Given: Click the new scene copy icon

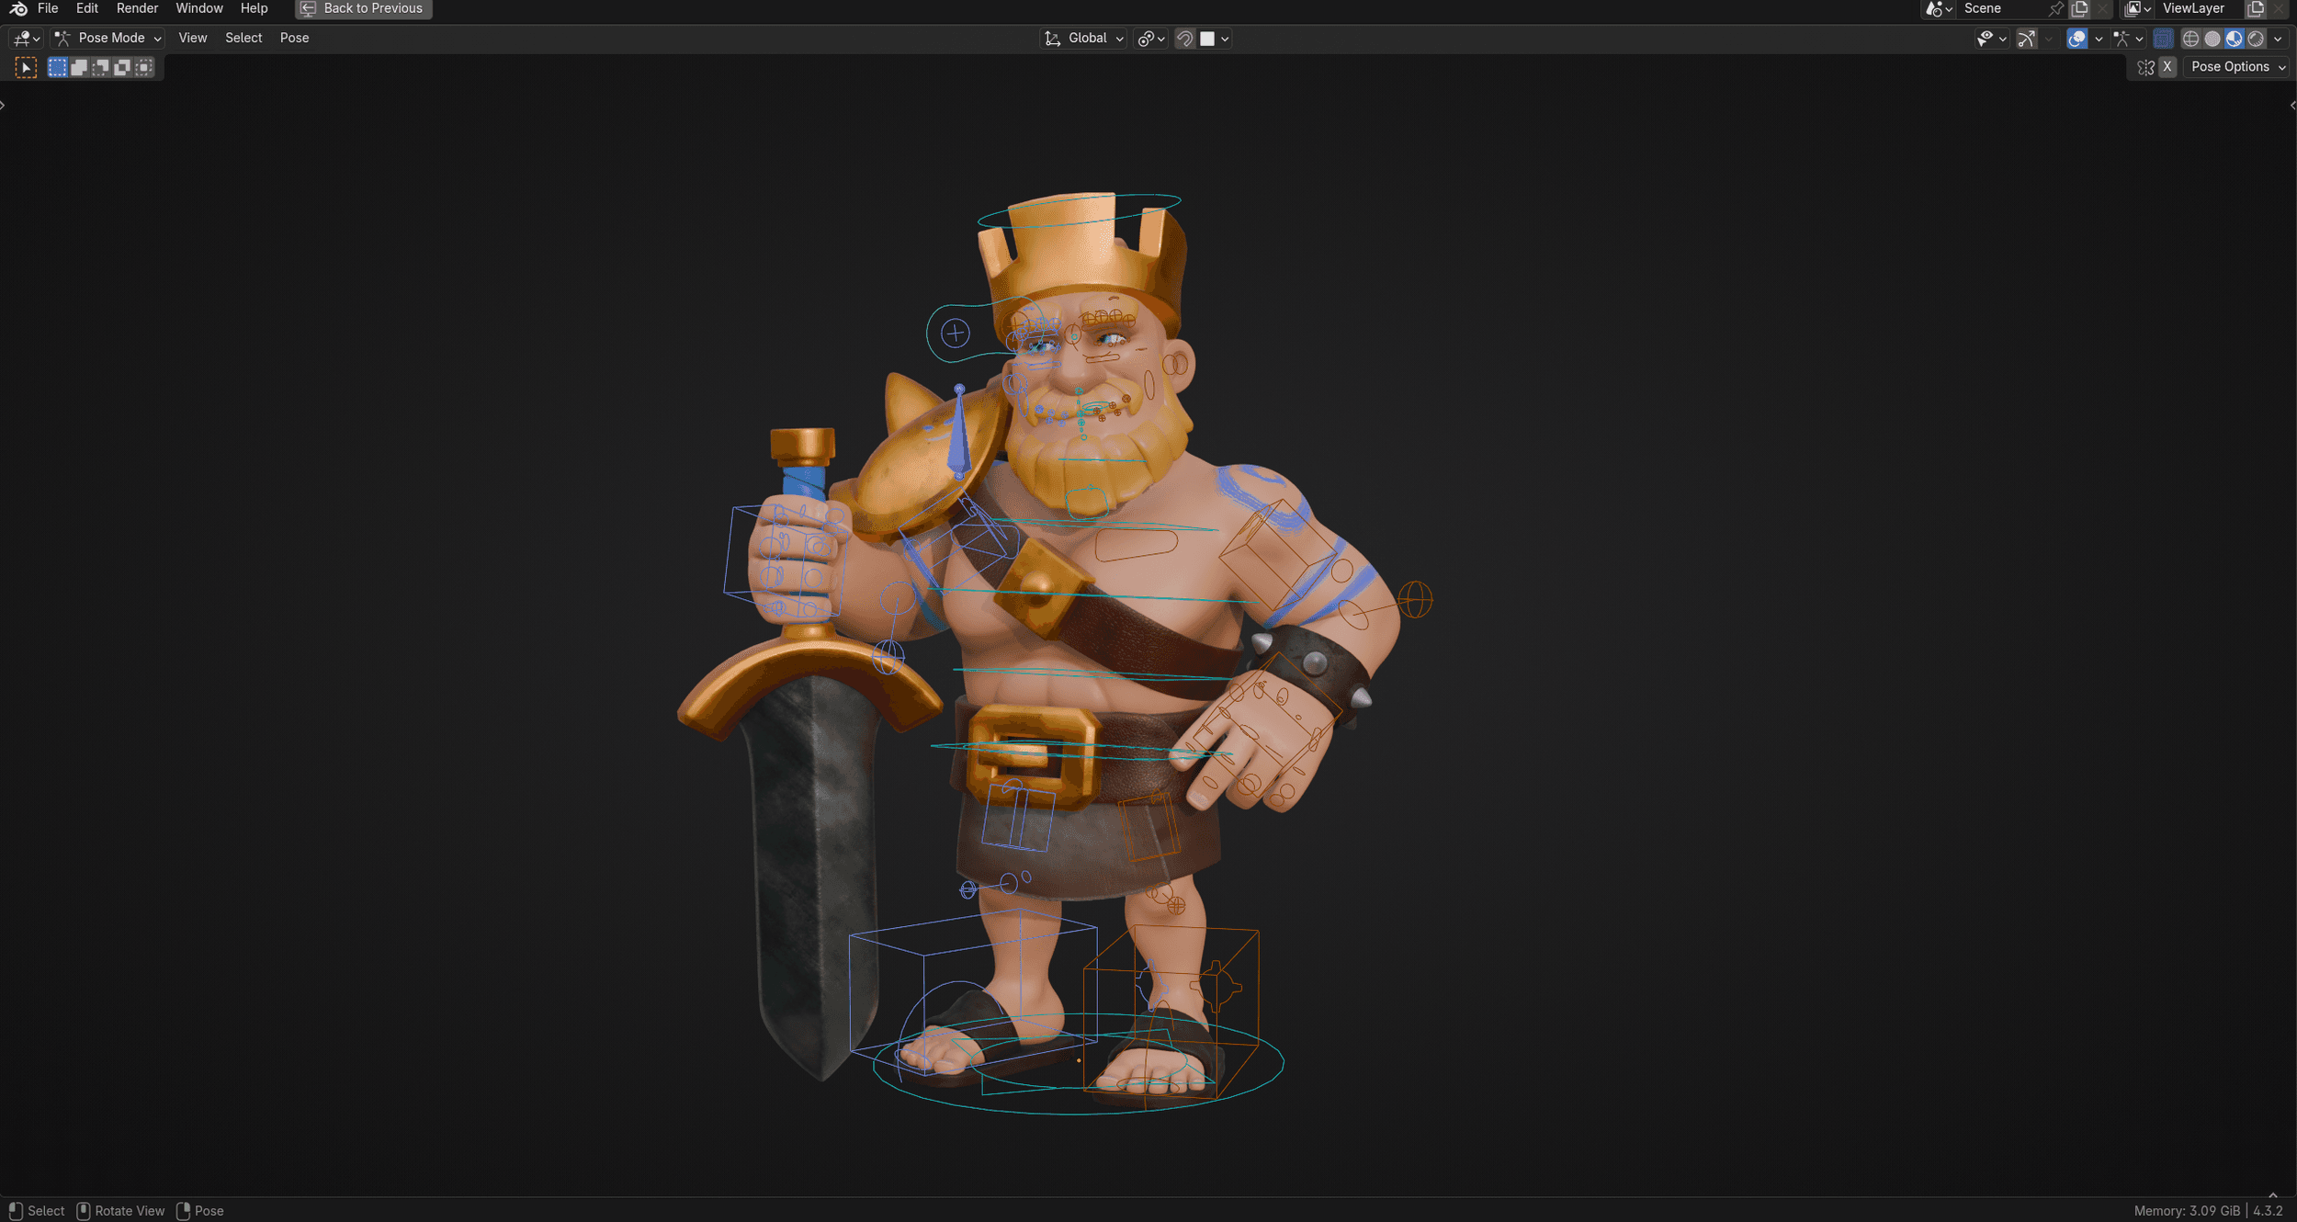Looking at the screenshot, I should tap(2080, 9).
